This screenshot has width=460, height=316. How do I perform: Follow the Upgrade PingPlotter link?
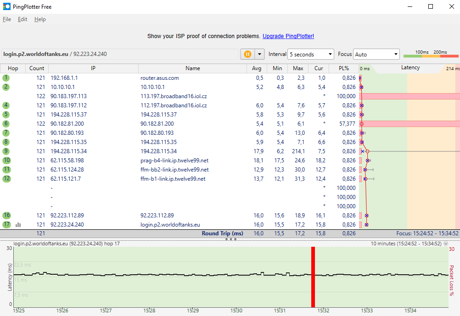(x=288, y=36)
